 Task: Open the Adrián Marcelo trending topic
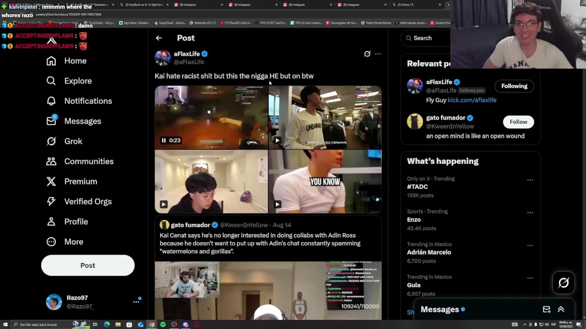[x=429, y=252]
